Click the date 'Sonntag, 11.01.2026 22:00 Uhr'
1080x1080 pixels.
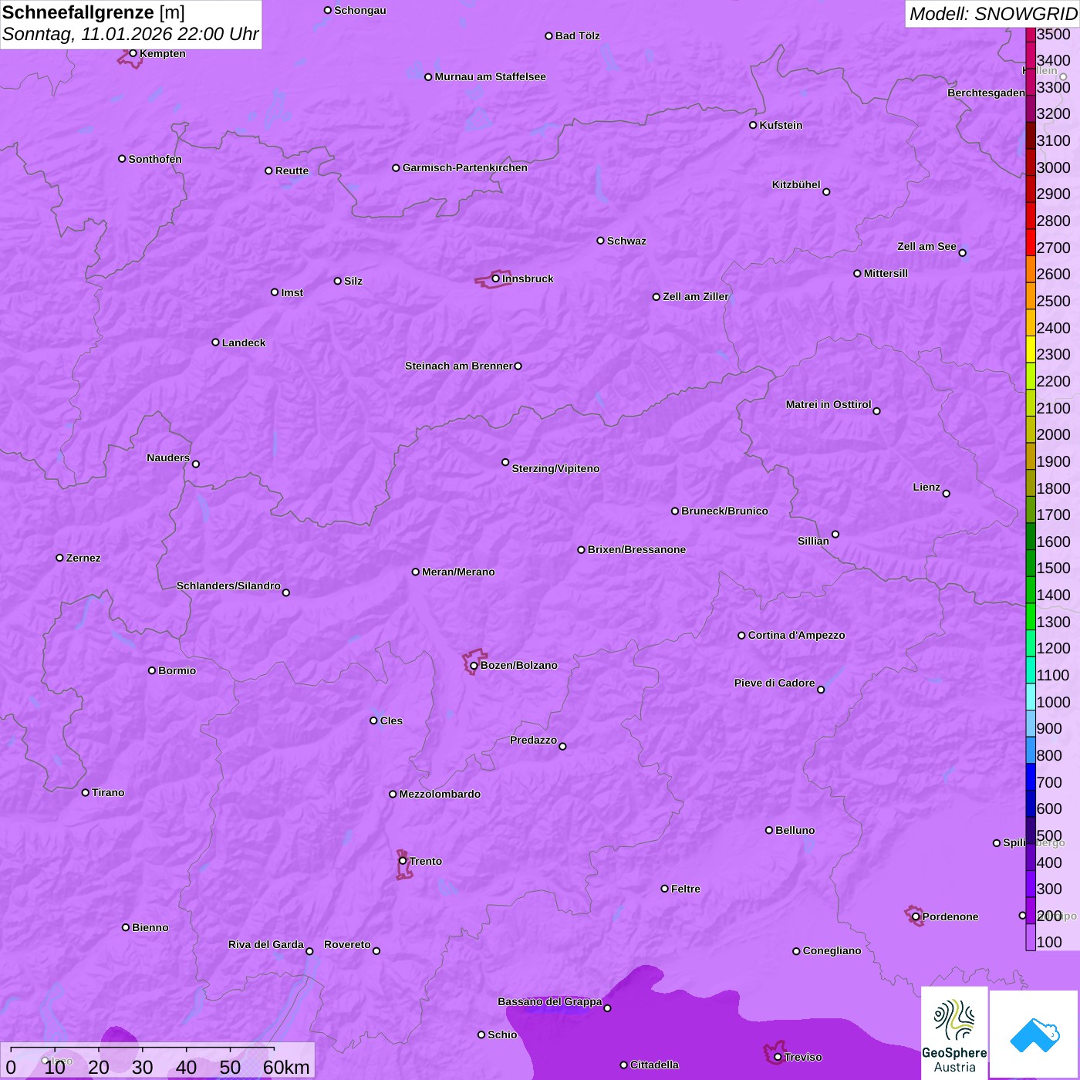click(x=130, y=34)
